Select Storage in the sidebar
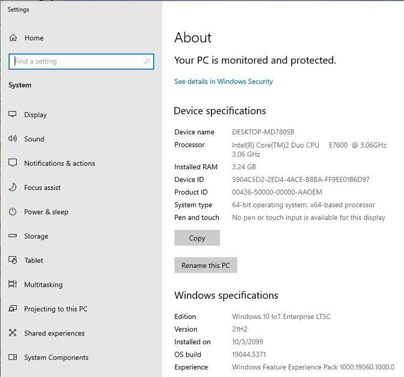The height and width of the screenshot is (377, 404). tap(36, 236)
